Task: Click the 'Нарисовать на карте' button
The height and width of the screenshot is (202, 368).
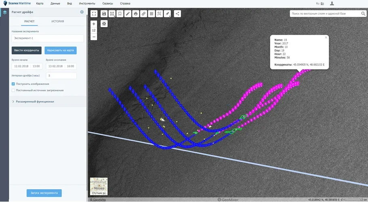Action: [x=60, y=50]
